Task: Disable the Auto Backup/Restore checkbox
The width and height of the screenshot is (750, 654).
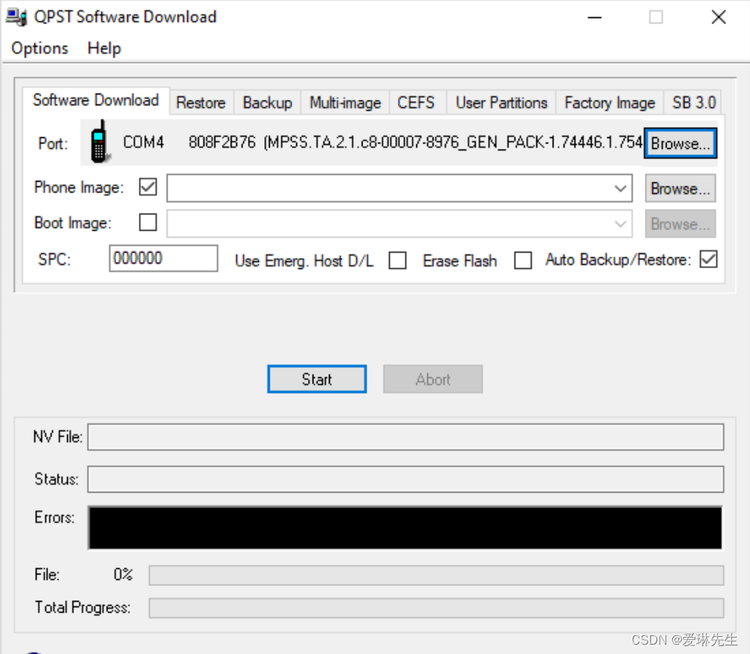Action: pyautogui.click(x=709, y=260)
